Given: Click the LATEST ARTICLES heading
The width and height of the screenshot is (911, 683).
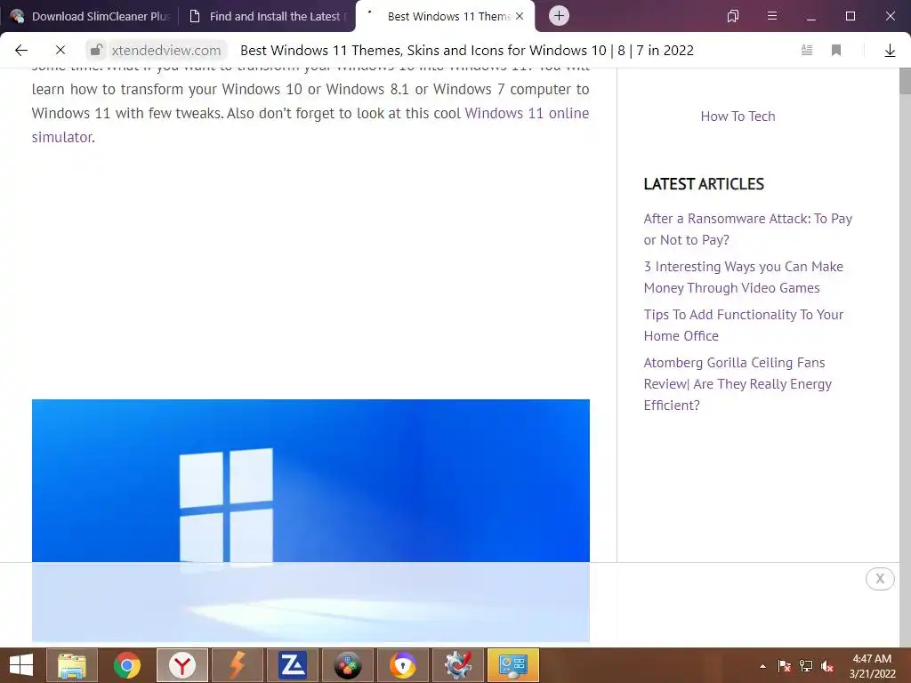Looking at the screenshot, I should point(704,184).
